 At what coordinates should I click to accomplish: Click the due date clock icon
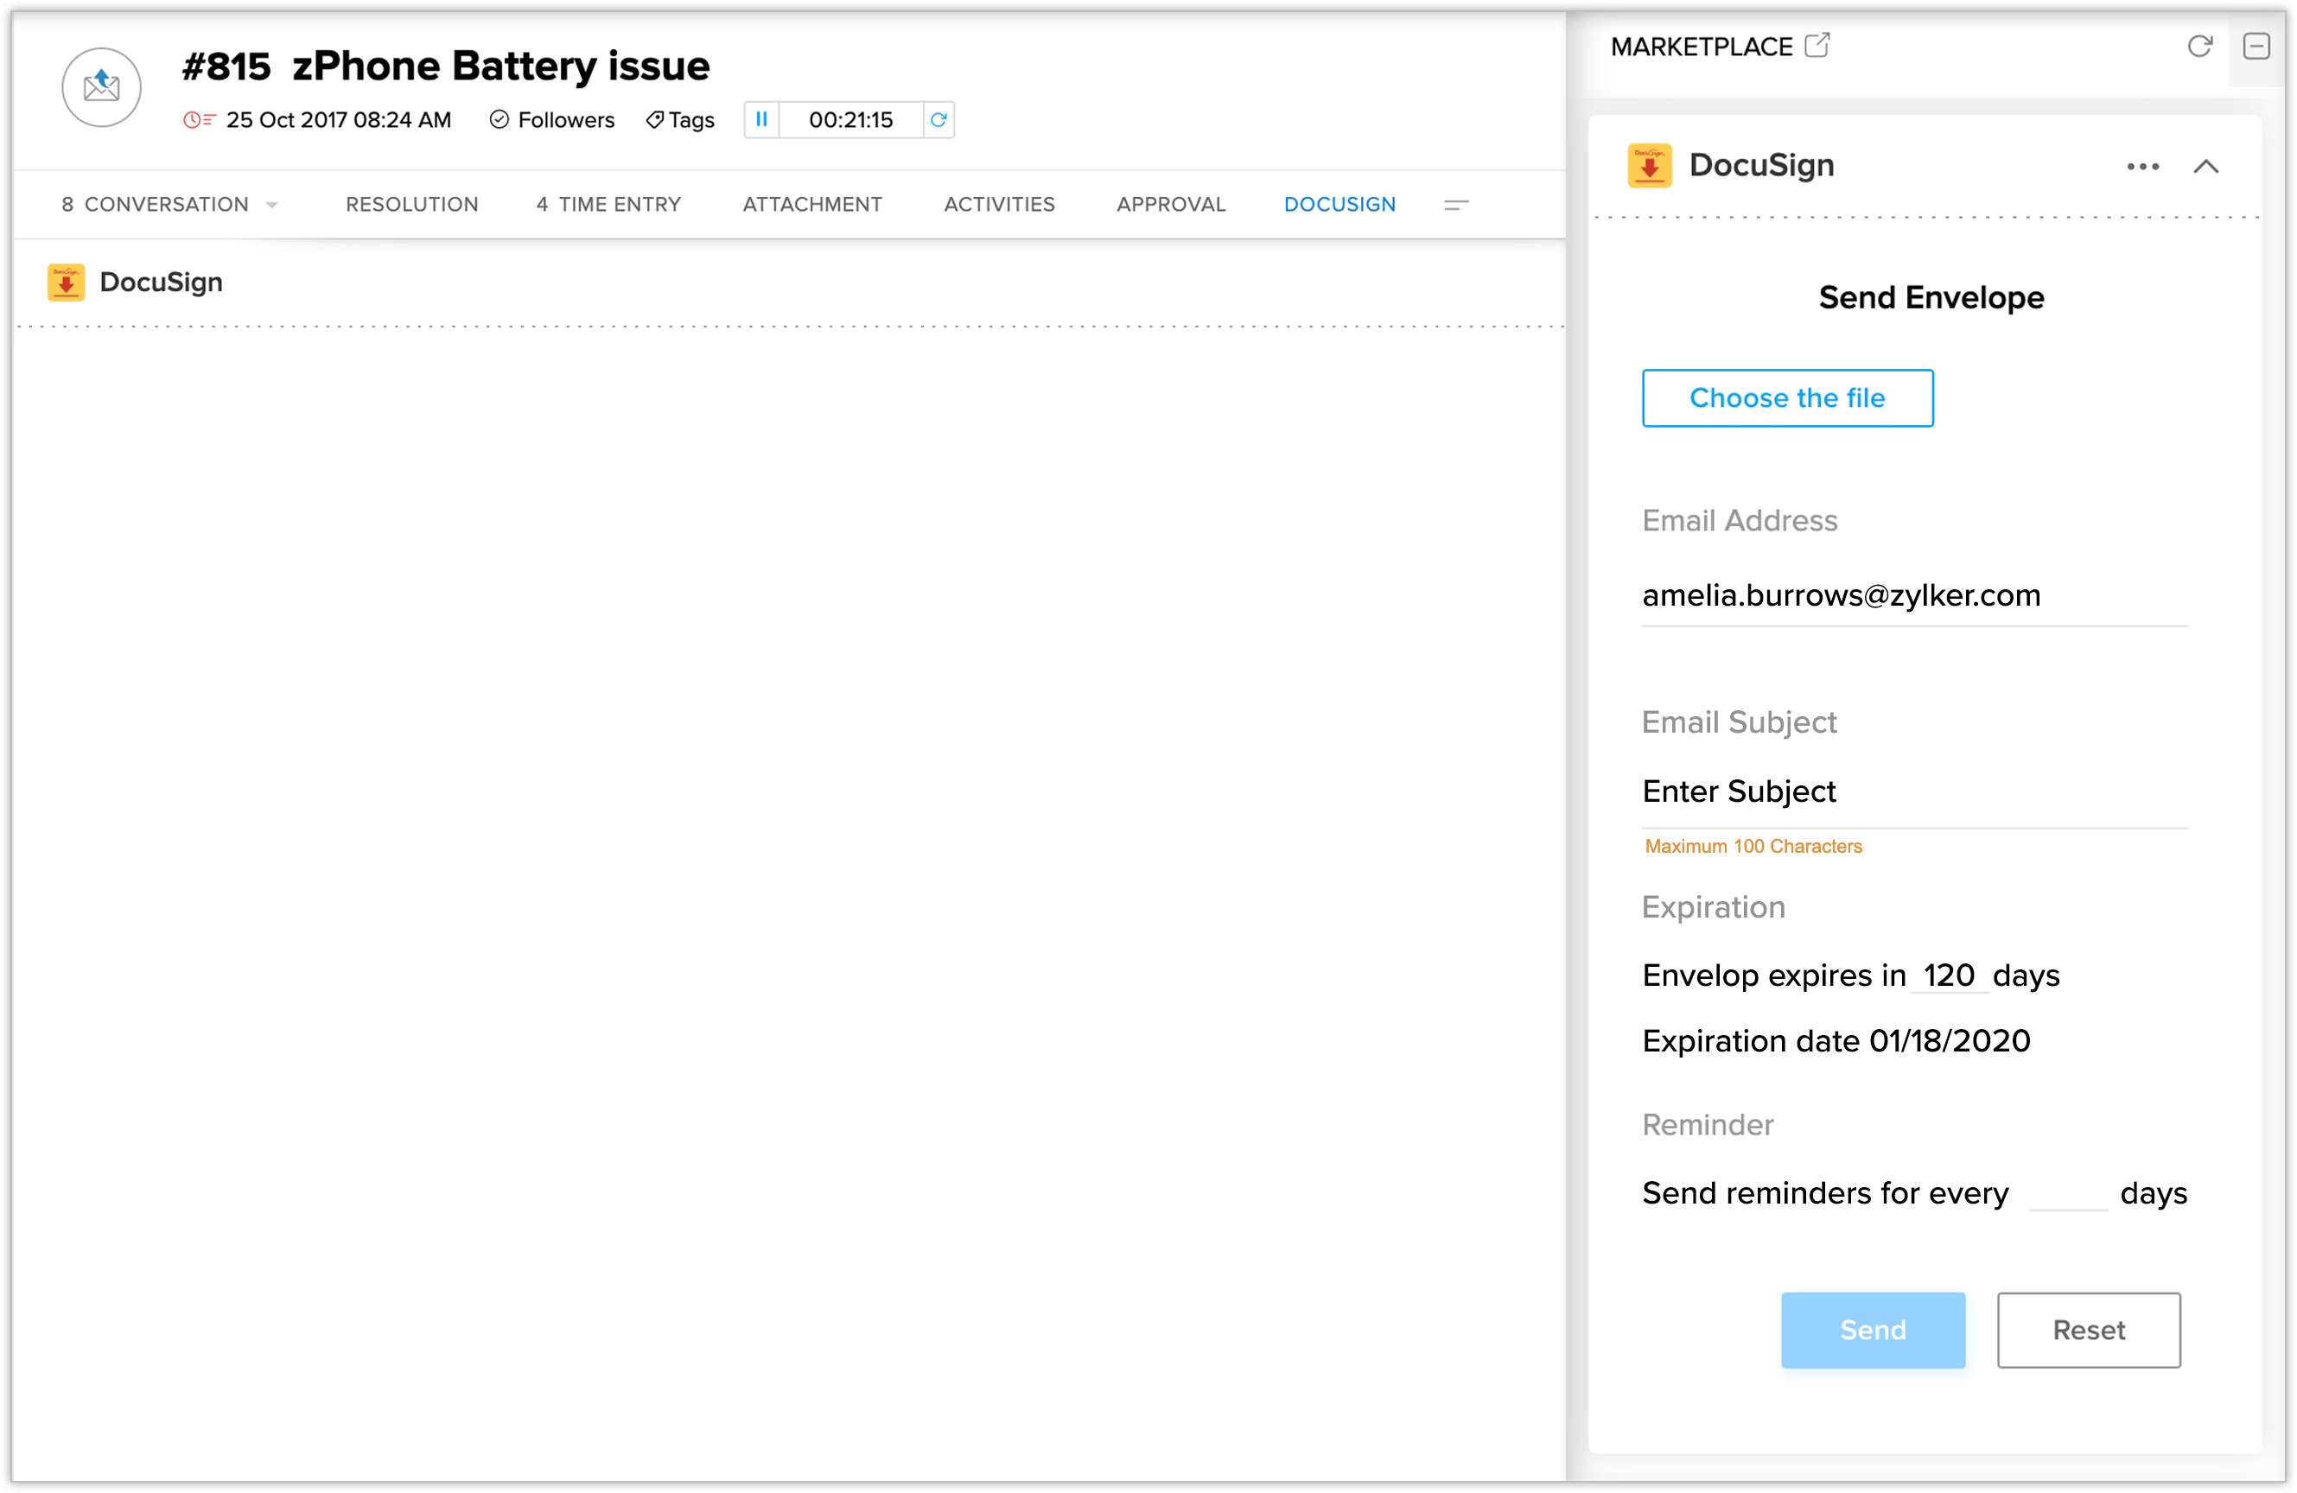point(198,120)
